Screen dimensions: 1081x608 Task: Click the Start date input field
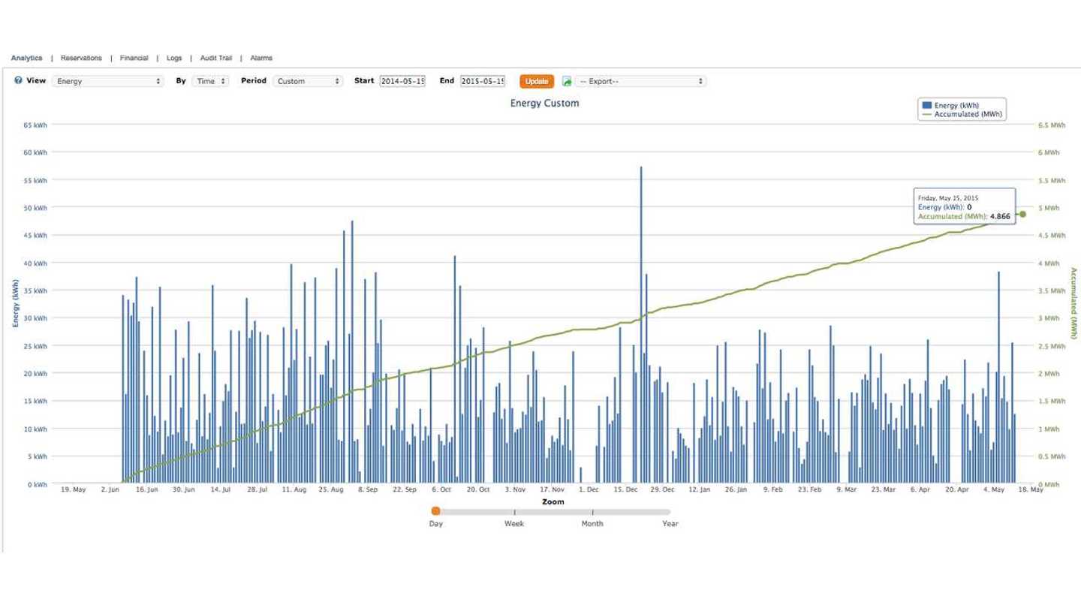click(402, 81)
